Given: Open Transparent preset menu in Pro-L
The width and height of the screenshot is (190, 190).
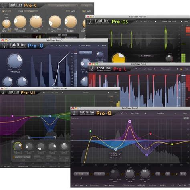Looking at the screenshot, I should pyautogui.click(x=166, y=69).
